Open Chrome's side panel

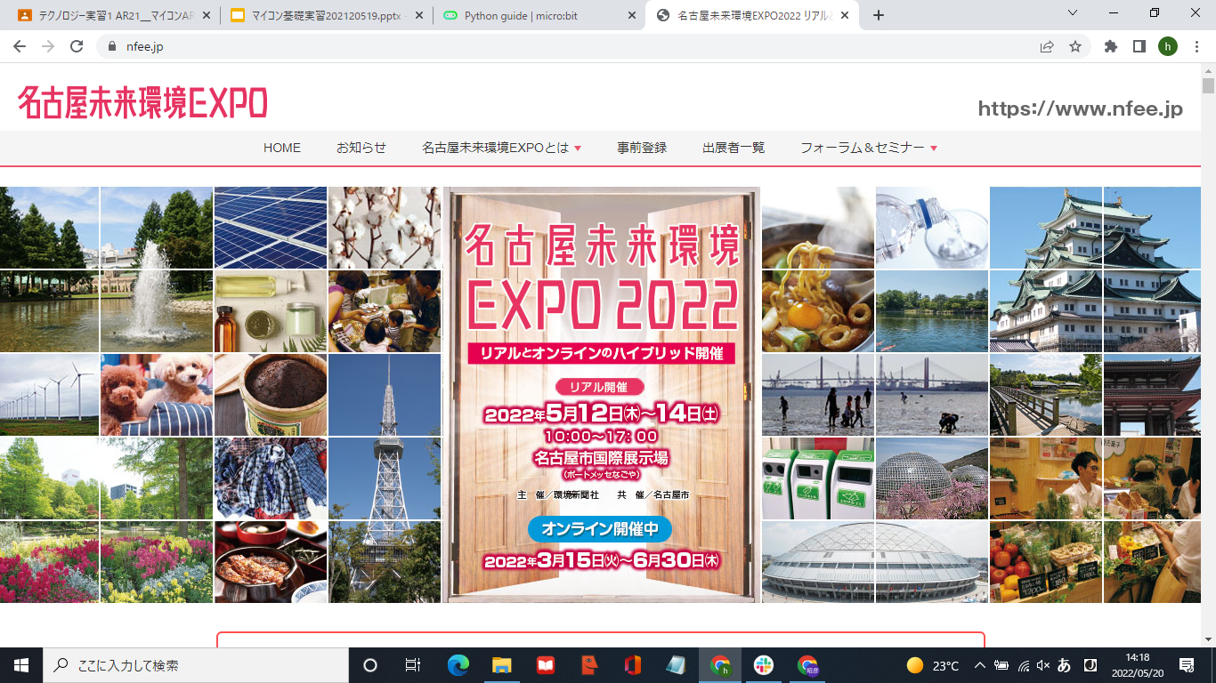1139,46
